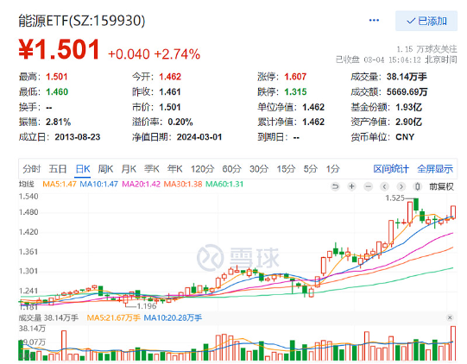Image resolution: width=467 pixels, height=364 pixels.
Task: Move chart left with previous arrow
Action: [x=384, y=186]
